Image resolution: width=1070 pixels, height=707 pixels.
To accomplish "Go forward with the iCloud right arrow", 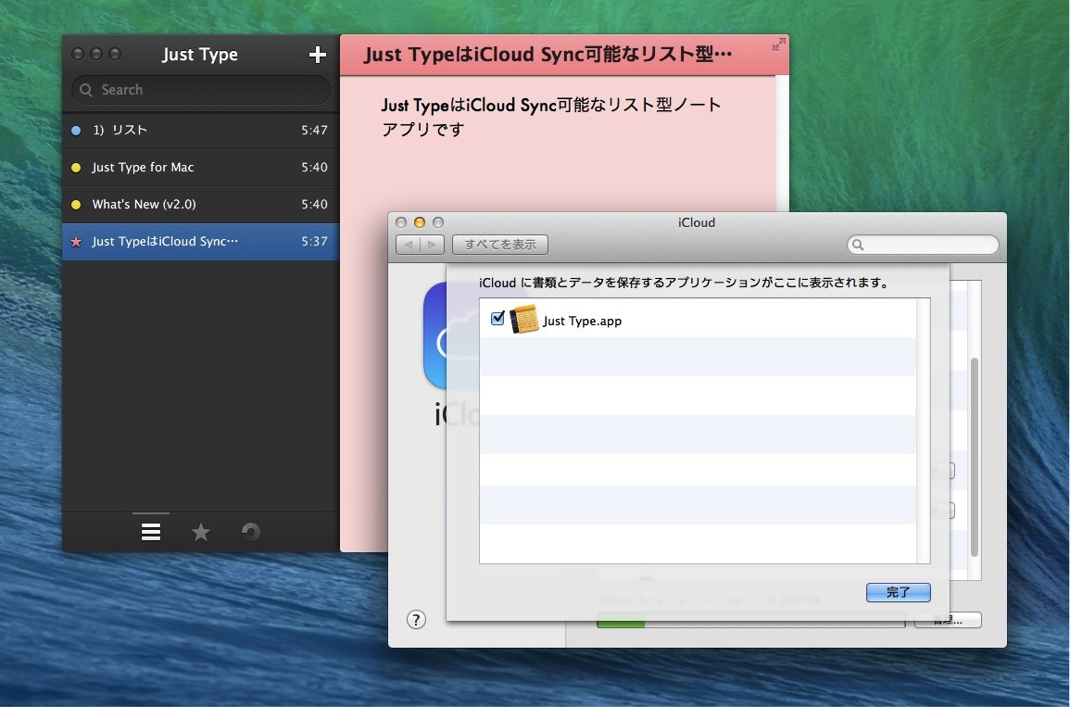I will 432,245.
